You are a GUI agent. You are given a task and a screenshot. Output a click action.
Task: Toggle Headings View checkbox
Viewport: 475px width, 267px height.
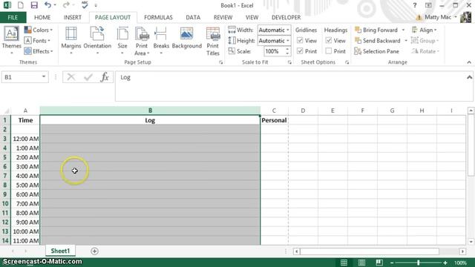point(329,40)
